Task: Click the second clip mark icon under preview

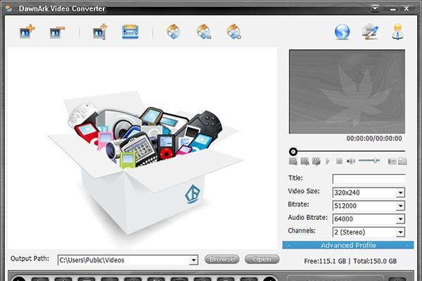Action: click(x=305, y=162)
